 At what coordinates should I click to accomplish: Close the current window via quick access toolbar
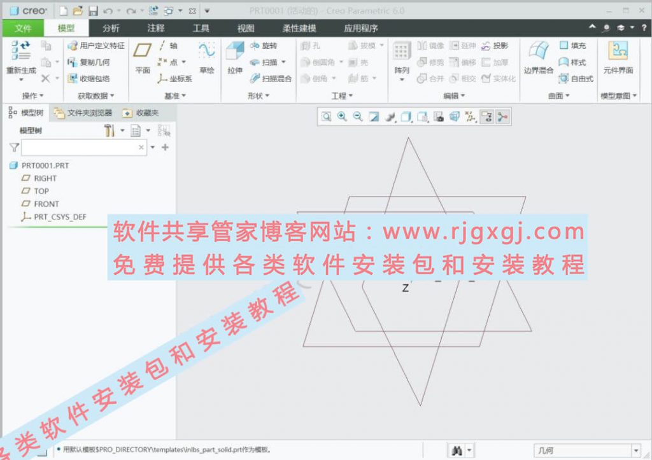pyautogui.click(x=192, y=11)
